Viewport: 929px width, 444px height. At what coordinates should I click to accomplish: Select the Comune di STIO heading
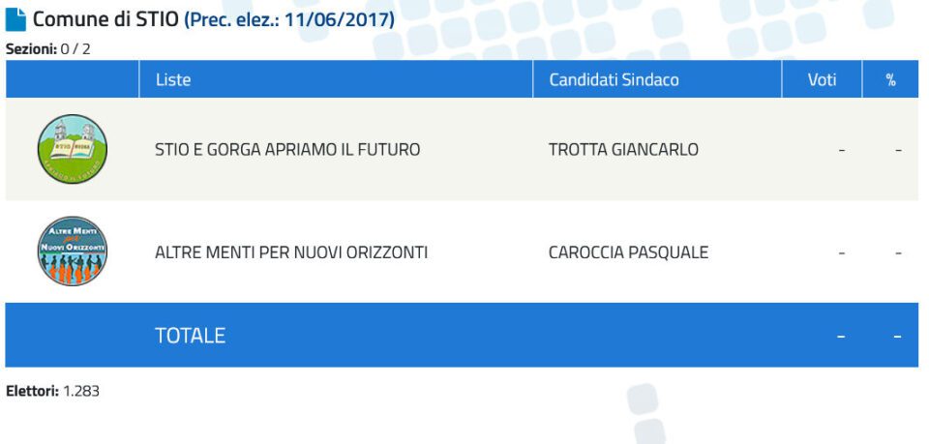[x=105, y=19]
